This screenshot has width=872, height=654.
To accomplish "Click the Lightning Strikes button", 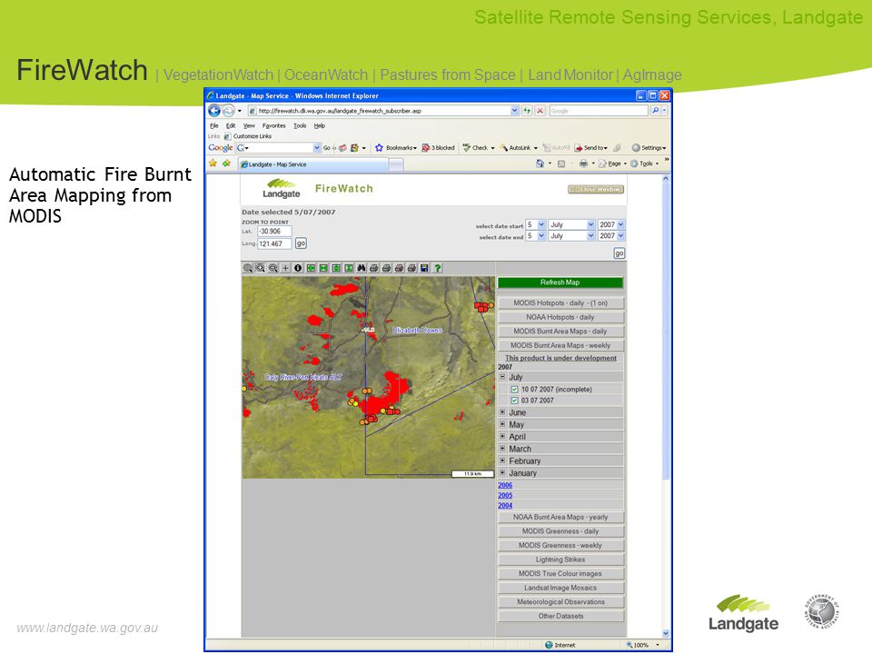I will pyautogui.click(x=560, y=560).
